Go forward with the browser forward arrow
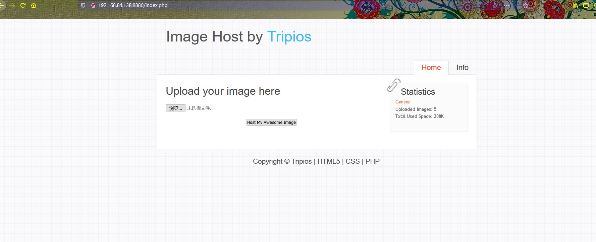 [x=12, y=5]
